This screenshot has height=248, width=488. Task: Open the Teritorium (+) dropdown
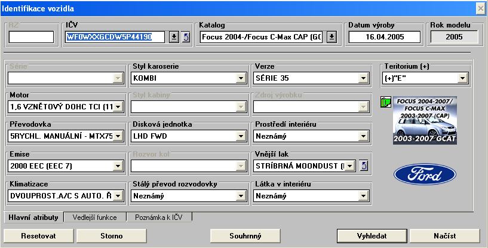(462, 78)
